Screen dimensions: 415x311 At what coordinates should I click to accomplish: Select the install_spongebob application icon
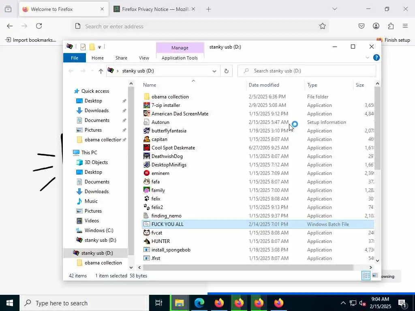[147, 249]
